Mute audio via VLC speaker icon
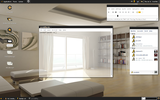Image resolution: width=160 pixels, height=100 pixels. point(137,12)
